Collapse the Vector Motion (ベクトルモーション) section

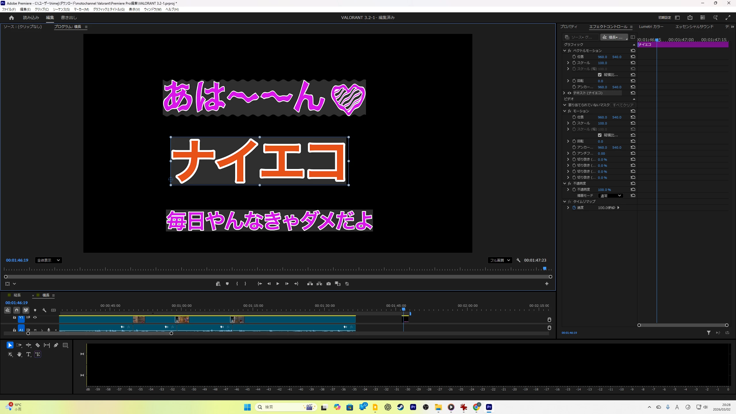(565, 51)
